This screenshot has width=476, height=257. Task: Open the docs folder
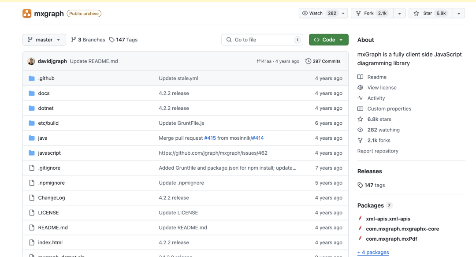(x=44, y=93)
